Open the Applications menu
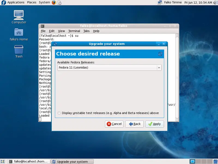 point(16,2)
